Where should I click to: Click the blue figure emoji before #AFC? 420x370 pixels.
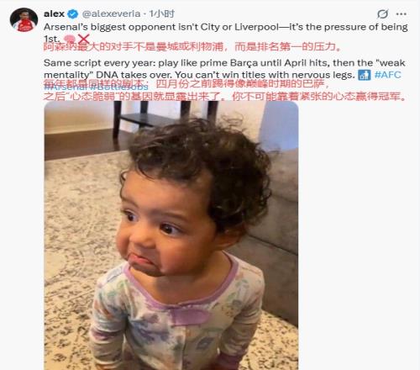[x=365, y=75]
